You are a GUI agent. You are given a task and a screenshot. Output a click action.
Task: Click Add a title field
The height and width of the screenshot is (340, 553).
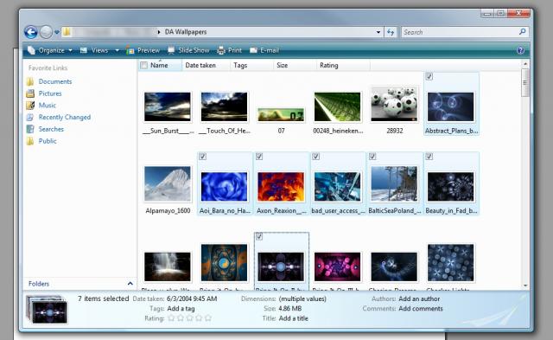tap(294, 318)
